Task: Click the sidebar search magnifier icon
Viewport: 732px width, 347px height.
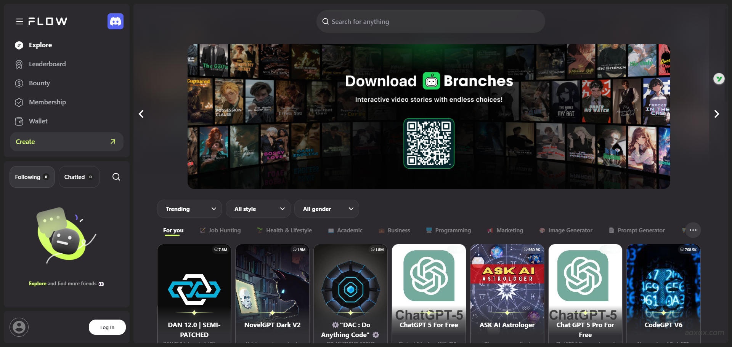Action: click(116, 177)
